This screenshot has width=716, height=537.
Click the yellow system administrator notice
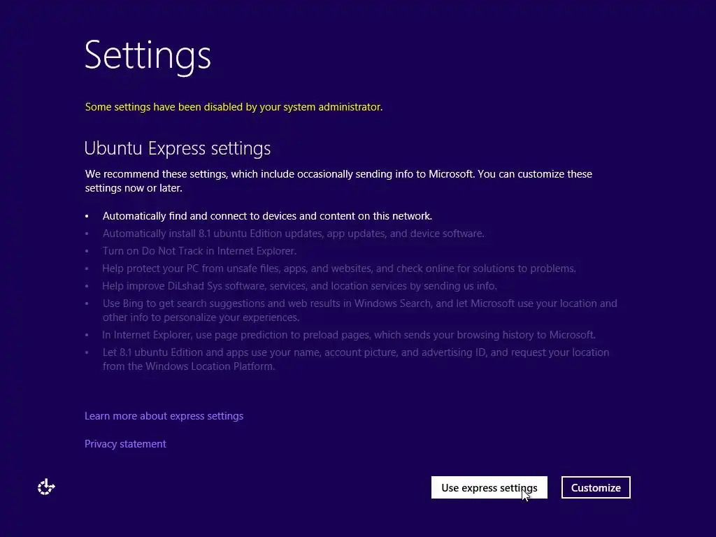click(234, 107)
